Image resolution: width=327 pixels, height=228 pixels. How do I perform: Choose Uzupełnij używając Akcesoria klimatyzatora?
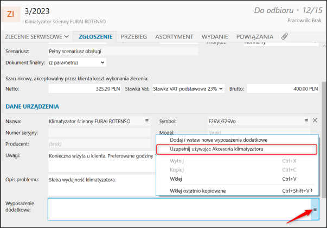[x=236, y=149]
